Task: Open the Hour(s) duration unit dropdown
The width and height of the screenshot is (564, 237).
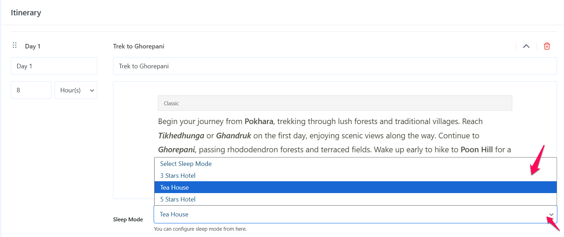Action: click(x=76, y=90)
